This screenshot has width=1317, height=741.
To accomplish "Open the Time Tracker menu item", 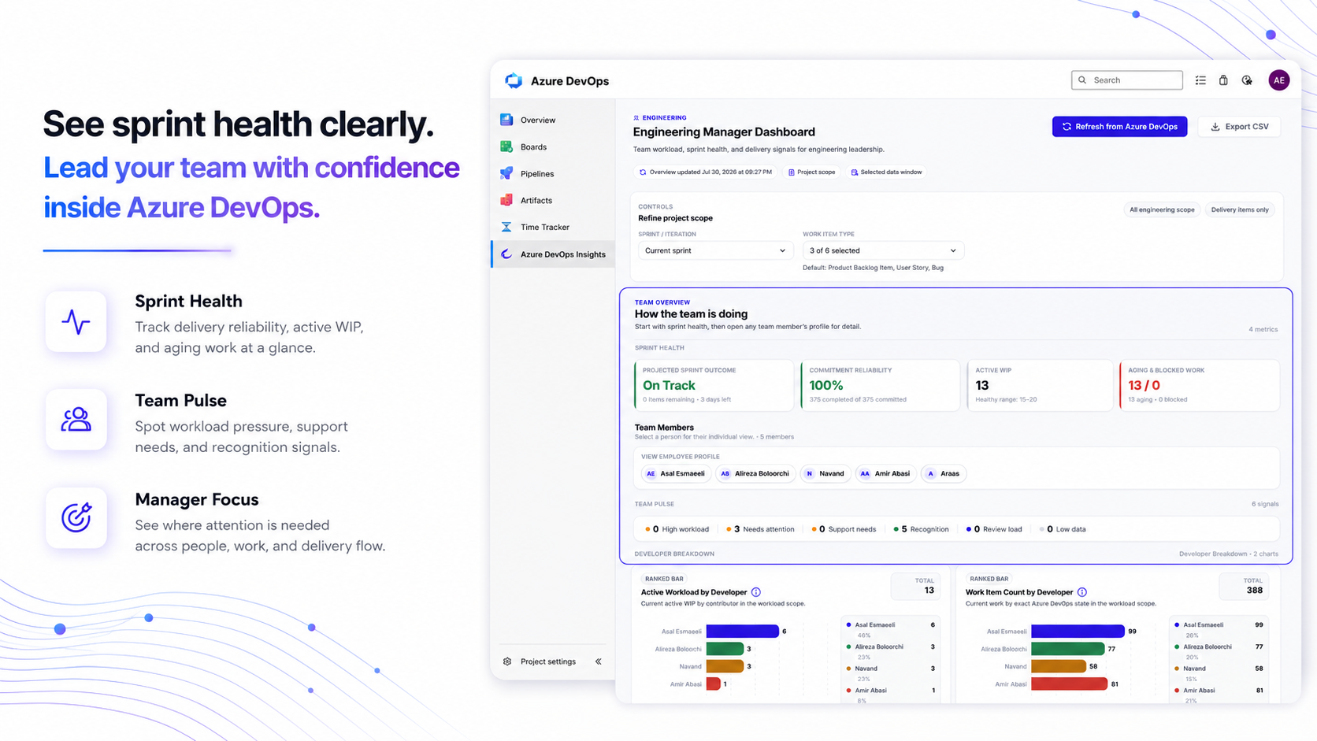I will (x=553, y=227).
